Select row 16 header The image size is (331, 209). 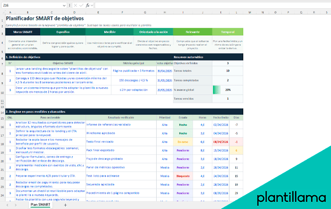tap(2, 125)
